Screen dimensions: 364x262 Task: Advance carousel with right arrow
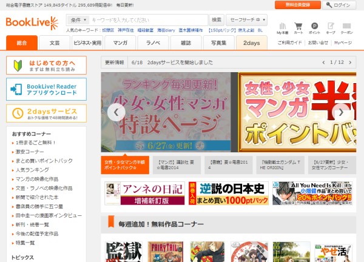[x=341, y=112]
